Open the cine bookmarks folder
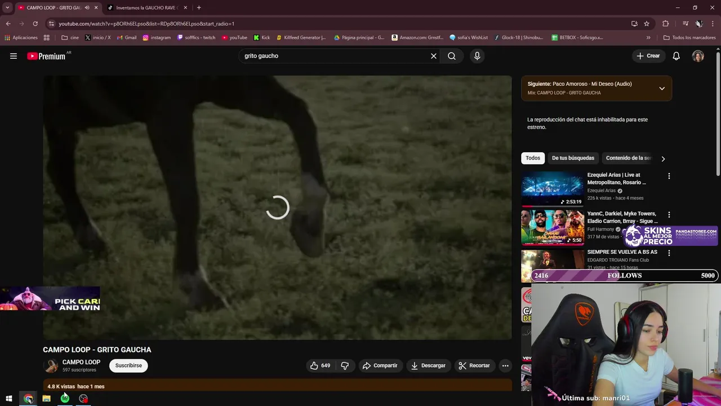 click(70, 38)
